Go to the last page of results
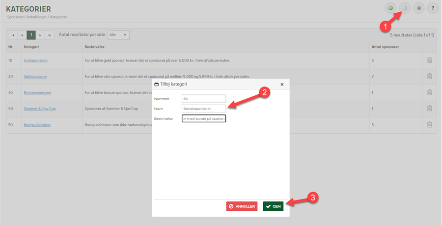 tap(49, 35)
